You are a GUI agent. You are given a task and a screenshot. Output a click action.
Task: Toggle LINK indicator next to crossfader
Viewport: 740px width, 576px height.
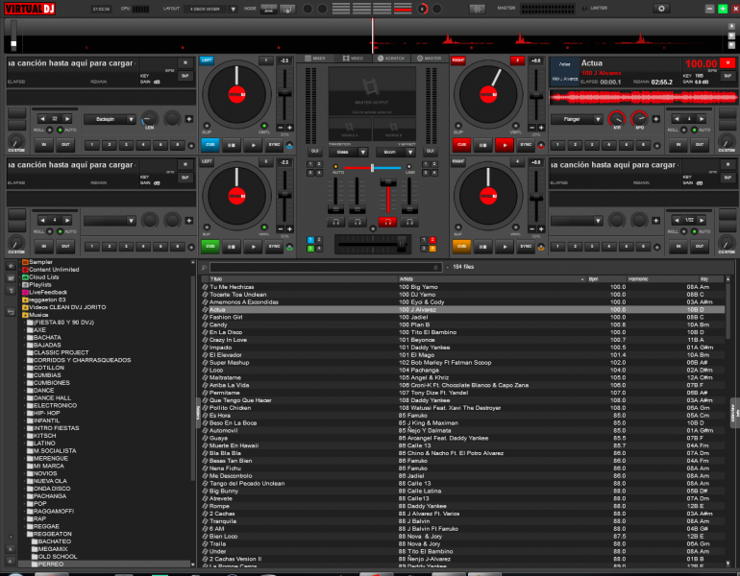(408, 167)
